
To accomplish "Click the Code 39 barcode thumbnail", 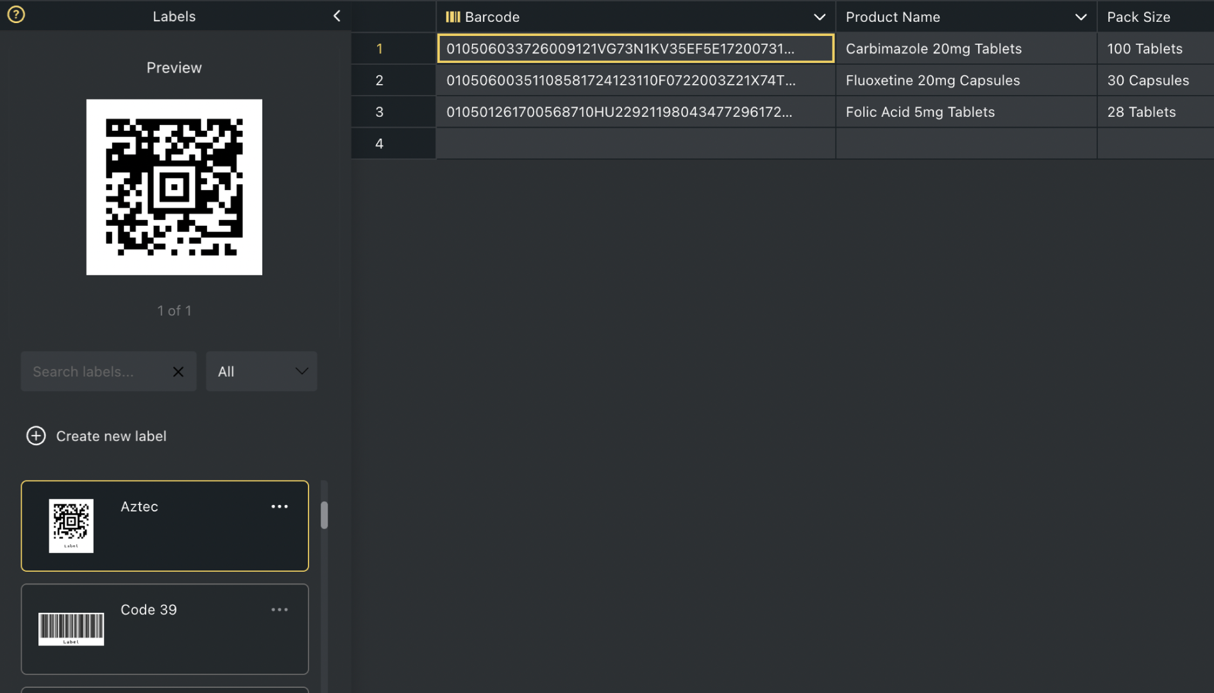I will point(71,629).
